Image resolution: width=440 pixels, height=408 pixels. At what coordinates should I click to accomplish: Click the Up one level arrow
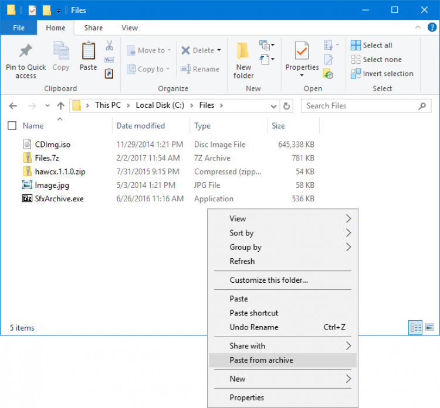click(60, 106)
